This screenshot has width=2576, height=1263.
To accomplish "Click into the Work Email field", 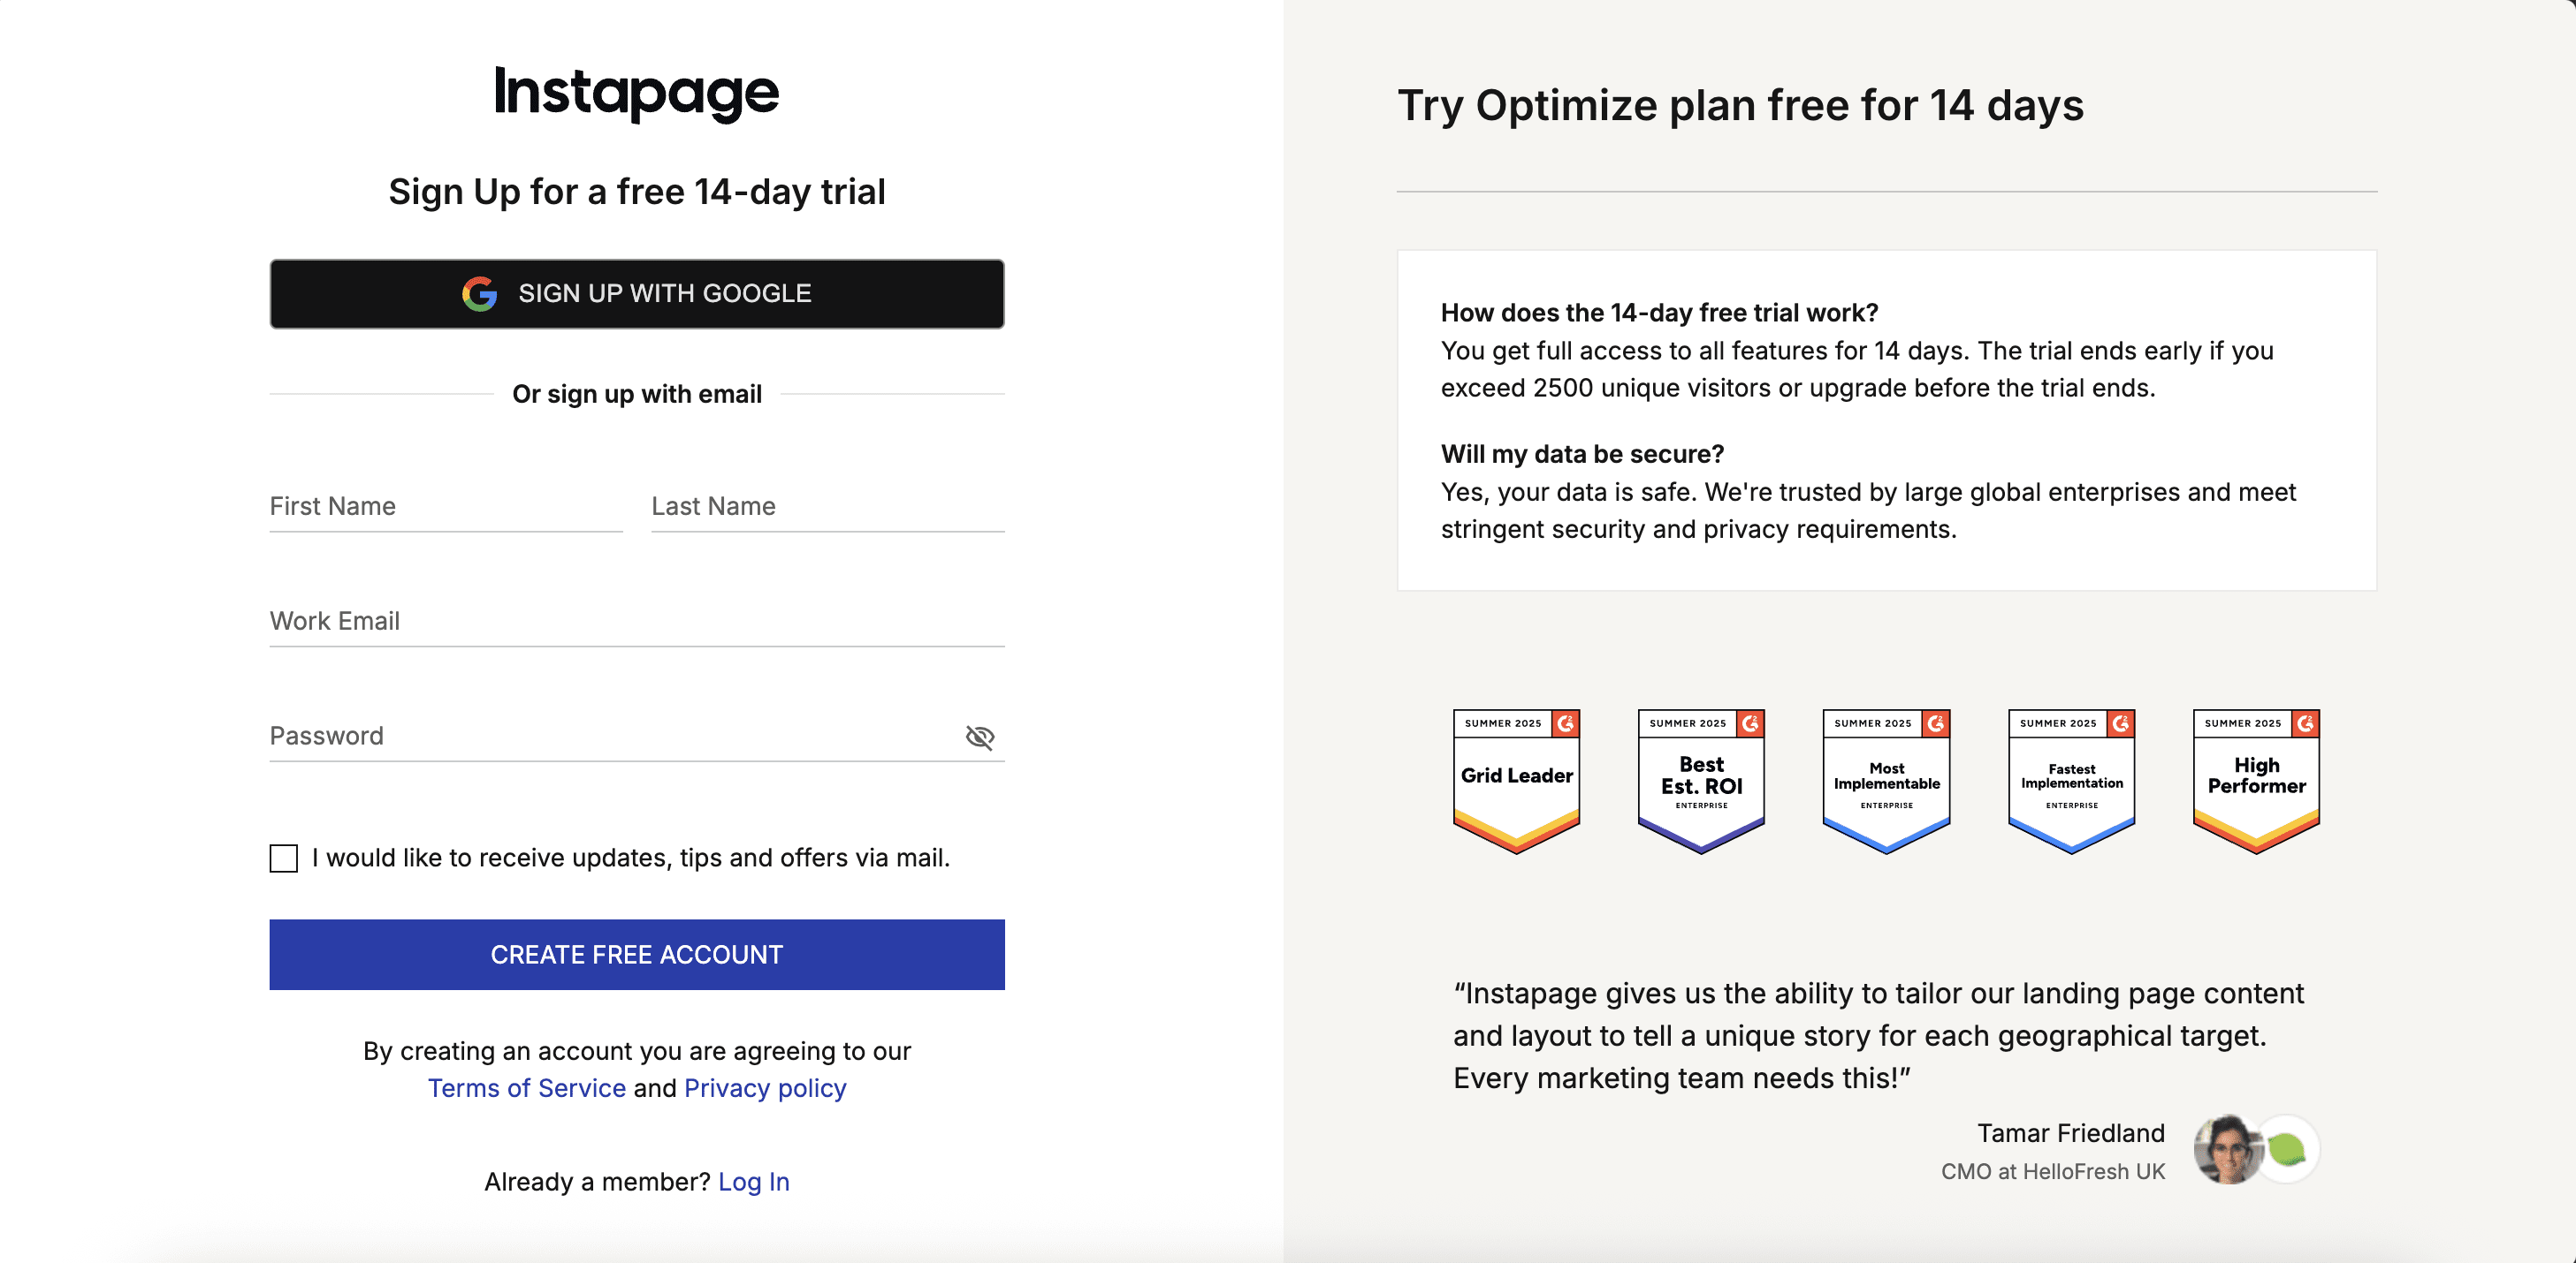I will [x=636, y=622].
